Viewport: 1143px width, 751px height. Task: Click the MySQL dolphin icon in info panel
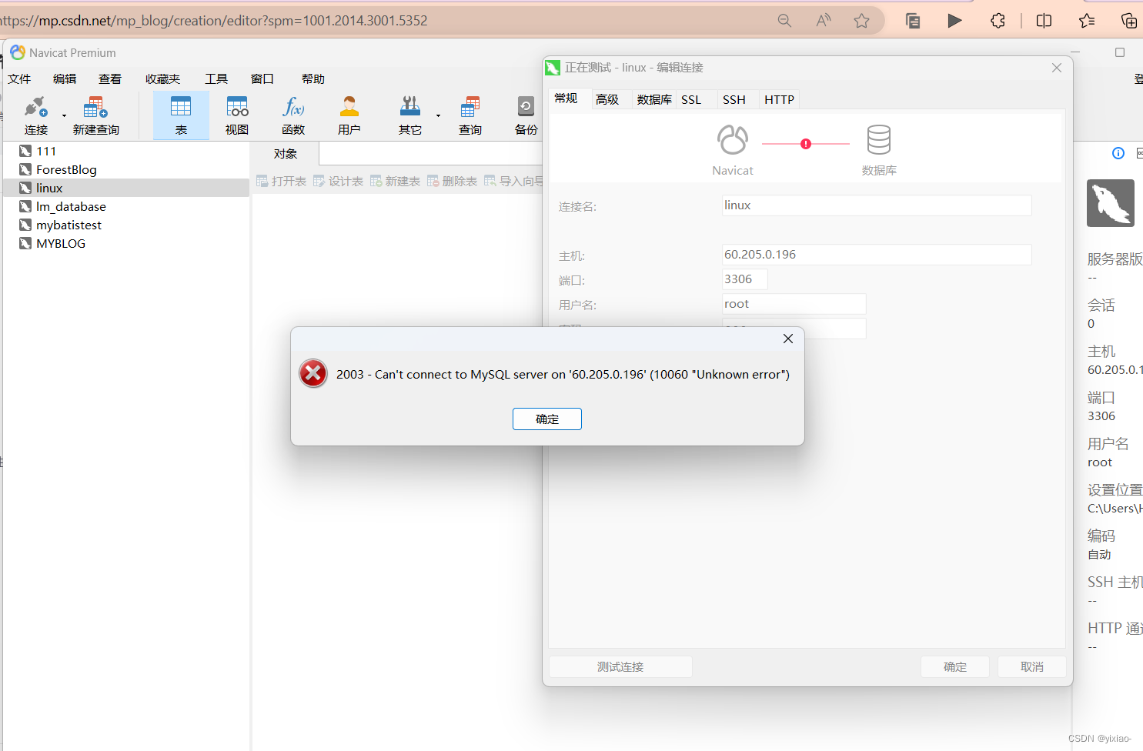point(1111,203)
